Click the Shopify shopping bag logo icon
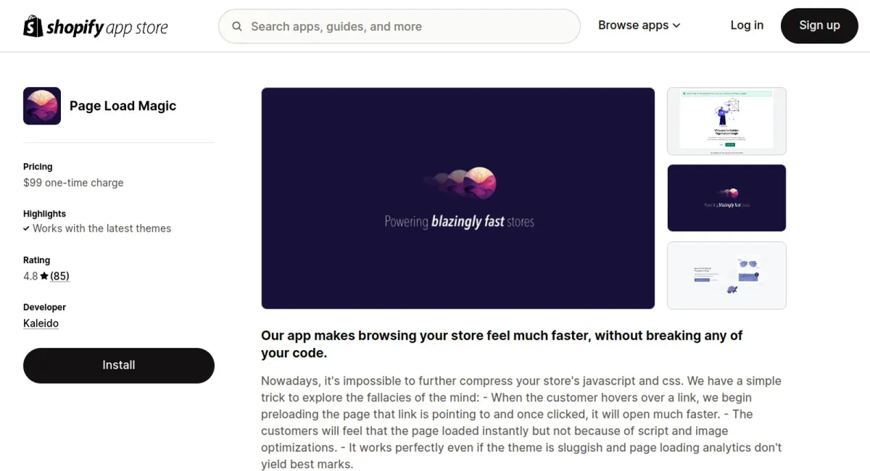Viewport: 870px width, 471px height. tap(33, 27)
